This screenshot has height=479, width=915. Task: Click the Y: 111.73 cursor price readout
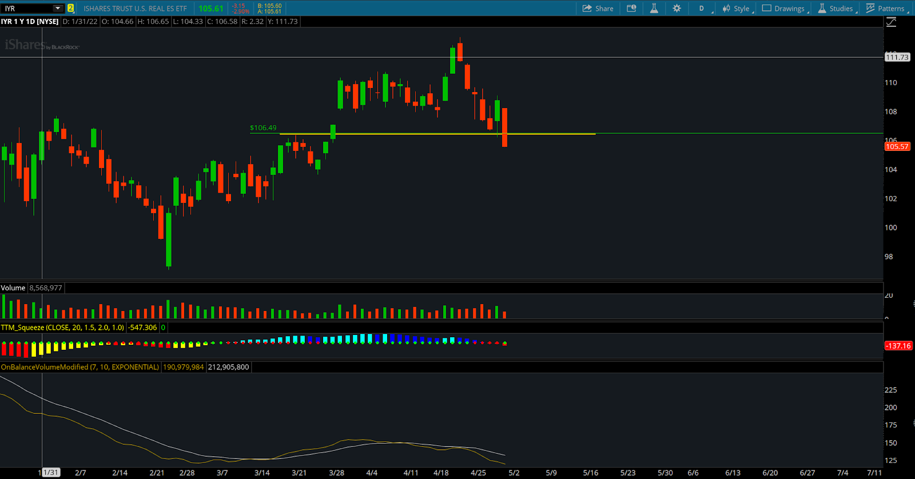pos(283,21)
